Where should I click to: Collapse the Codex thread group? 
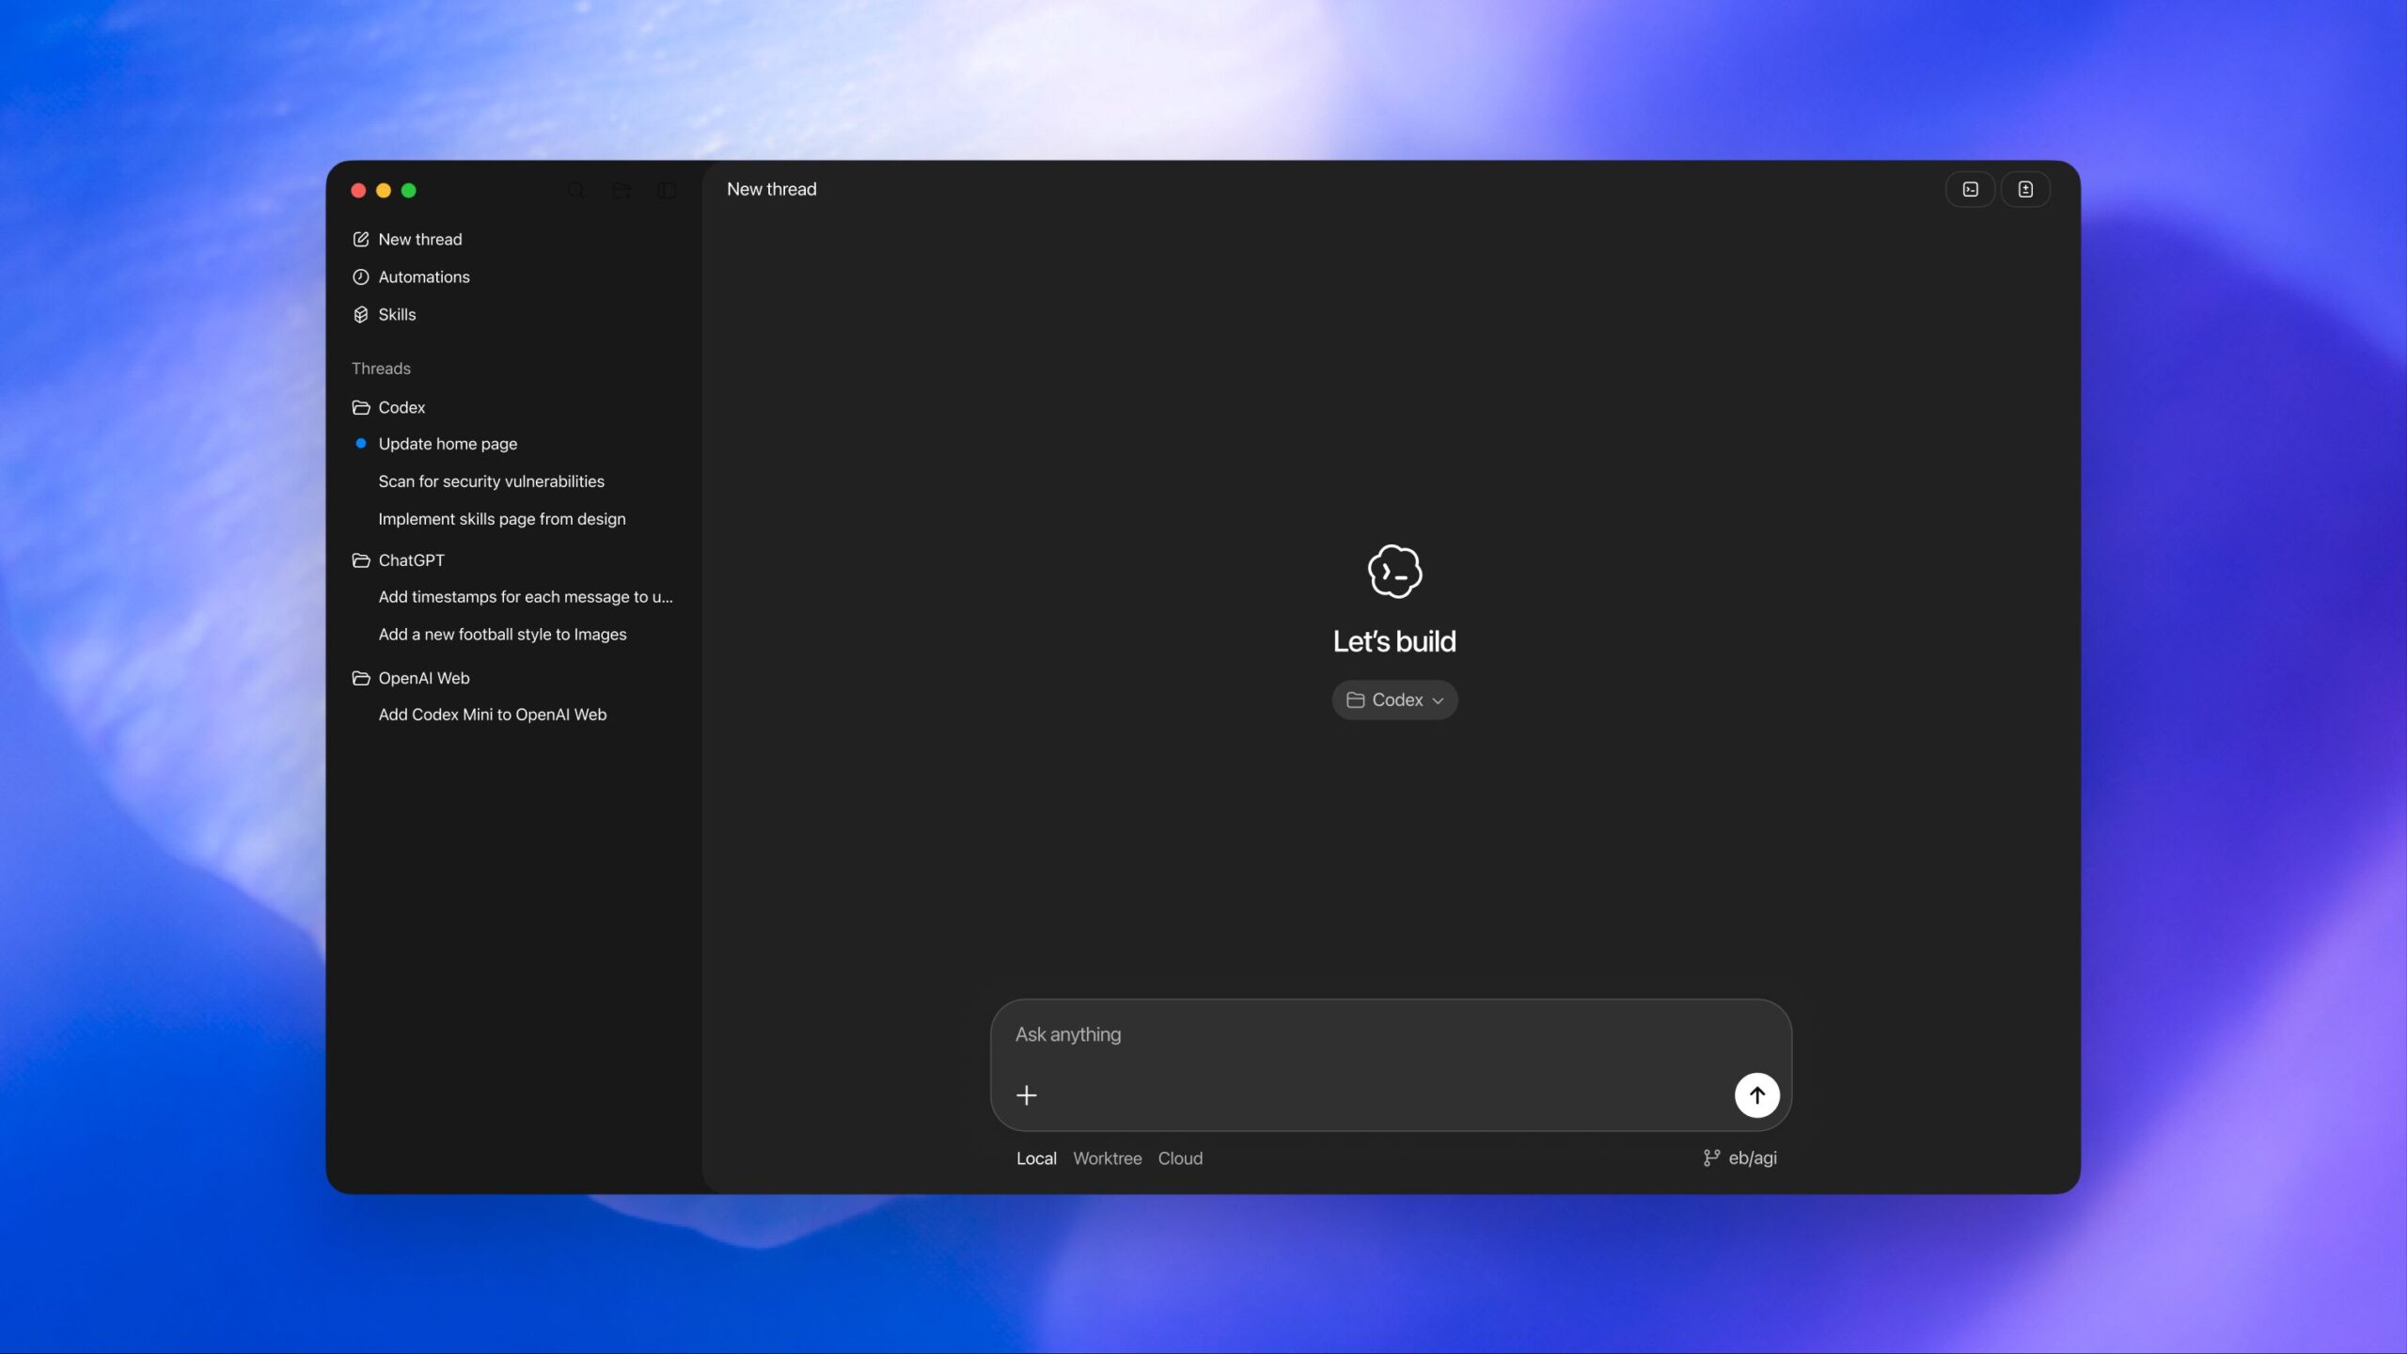pos(360,407)
